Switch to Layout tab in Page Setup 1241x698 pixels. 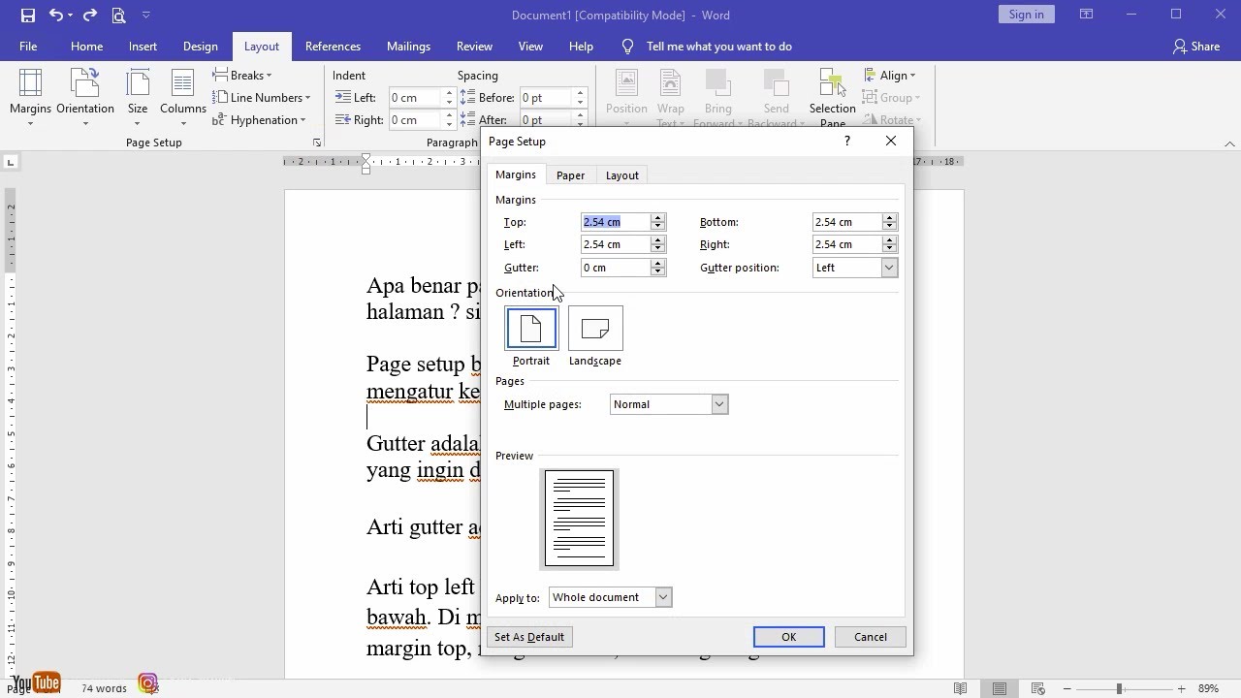point(622,175)
